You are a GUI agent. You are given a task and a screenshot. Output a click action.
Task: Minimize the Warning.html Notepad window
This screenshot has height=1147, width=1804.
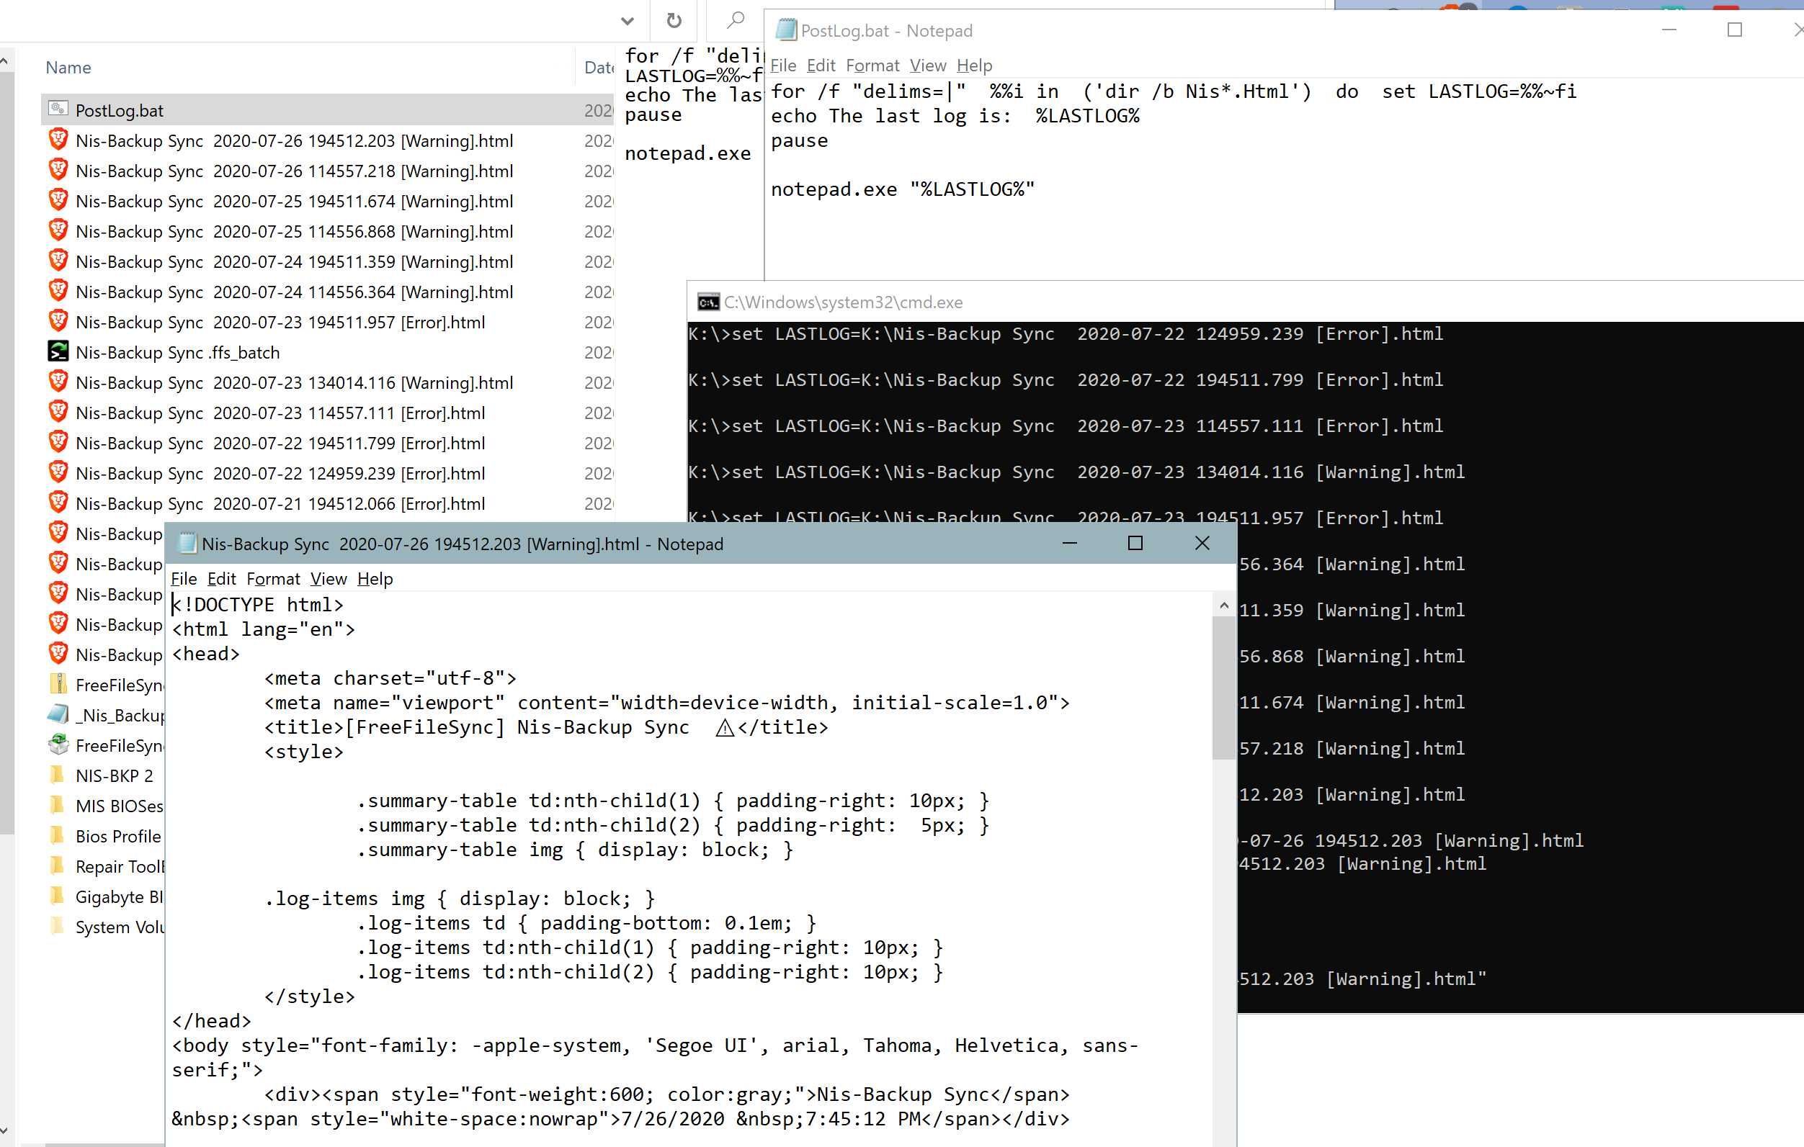click(x=1070, y=543)
